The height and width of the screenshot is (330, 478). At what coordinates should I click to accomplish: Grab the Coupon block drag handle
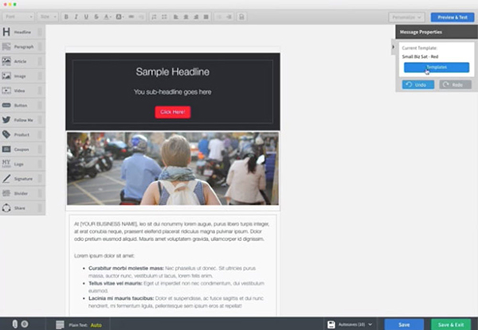(40, 149)
